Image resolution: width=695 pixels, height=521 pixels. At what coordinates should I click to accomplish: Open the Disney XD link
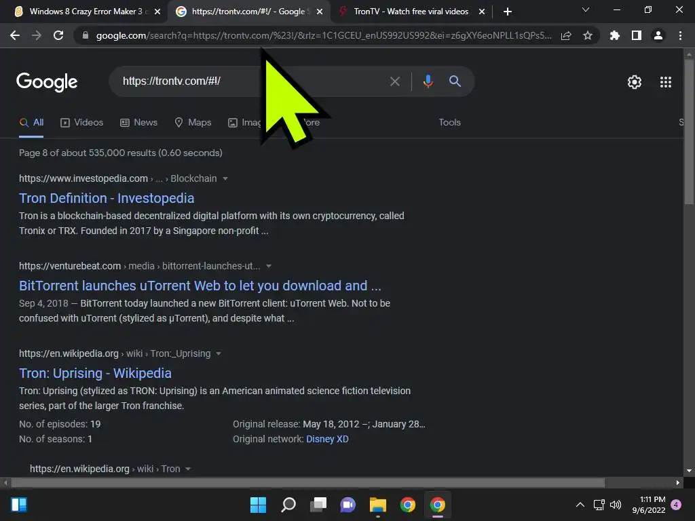coord(327,439)
